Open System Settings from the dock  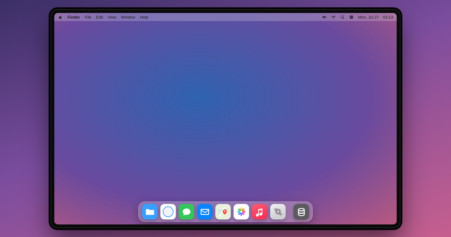coord(278,212)
